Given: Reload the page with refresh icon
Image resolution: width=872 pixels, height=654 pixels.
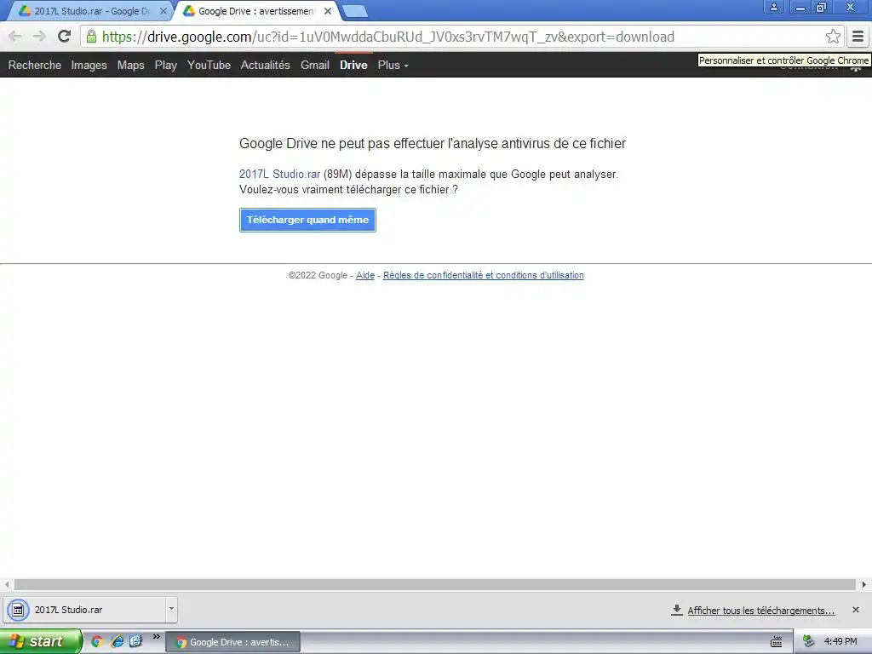Looking at the screenshot, I should click(65, 37).
